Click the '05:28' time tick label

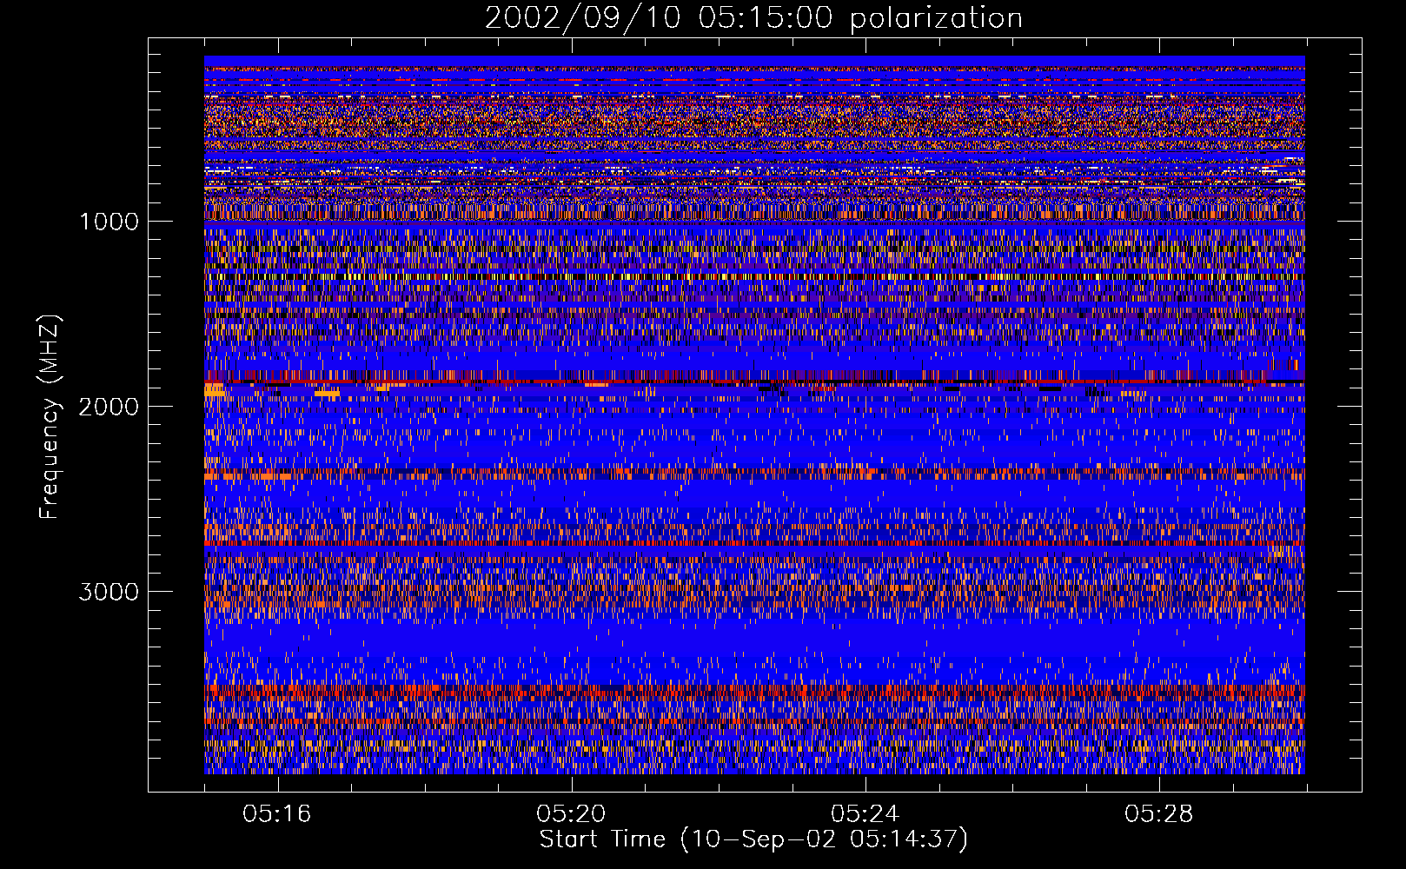click(x=1158, y=814)
